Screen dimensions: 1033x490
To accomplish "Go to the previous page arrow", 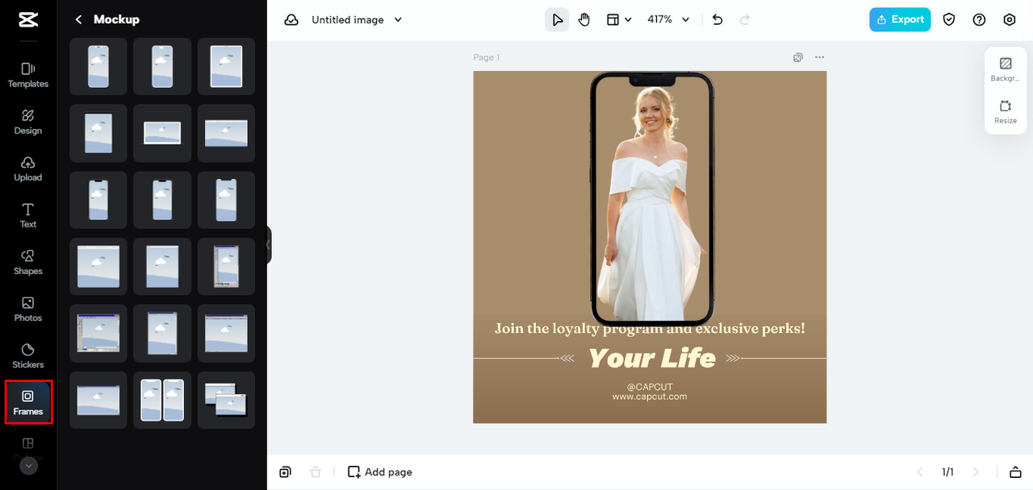I will tap(919, 472).
